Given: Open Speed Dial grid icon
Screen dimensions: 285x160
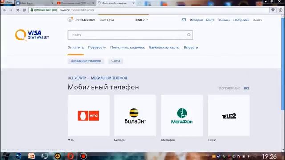Looking at the screenshot, I should 24,10.
